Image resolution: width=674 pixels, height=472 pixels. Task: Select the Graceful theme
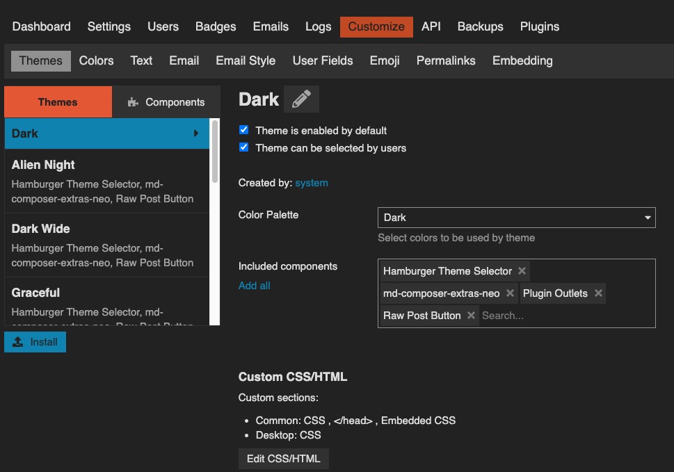(106, 302)
